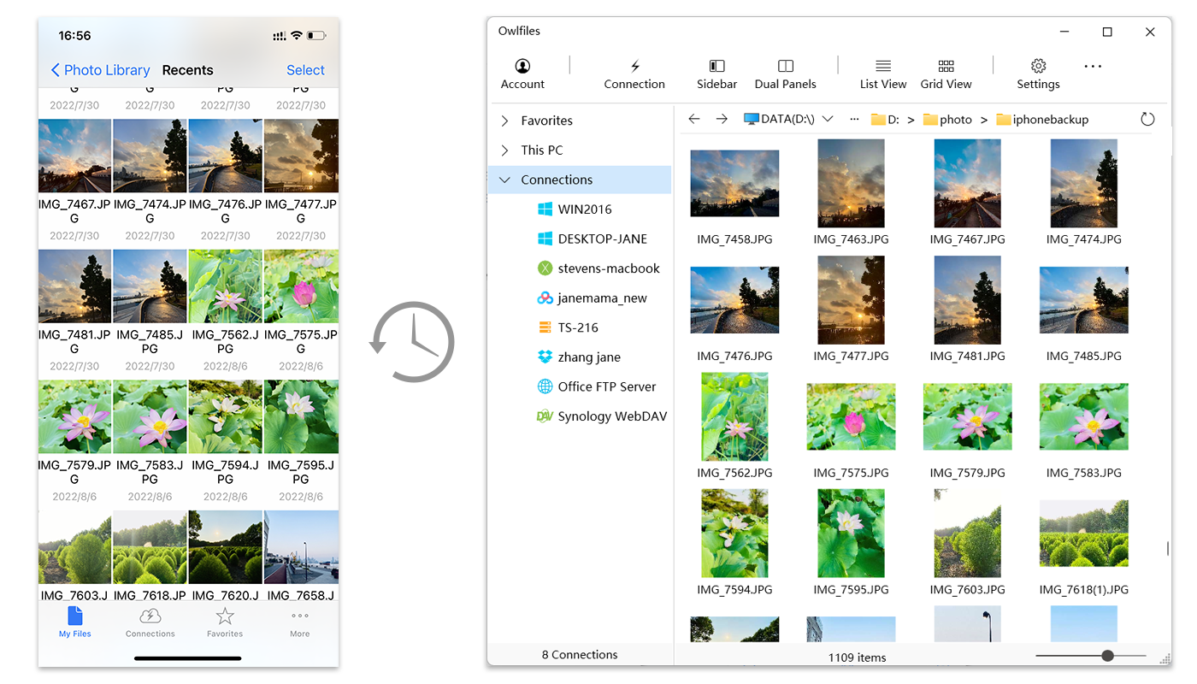
Task: Click the 1109 items status text
Action: coord(857,657)
